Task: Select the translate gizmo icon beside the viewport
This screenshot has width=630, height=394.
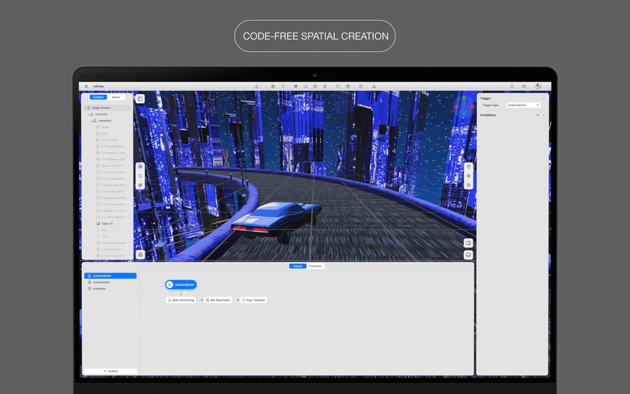Action: coord(140,167)
